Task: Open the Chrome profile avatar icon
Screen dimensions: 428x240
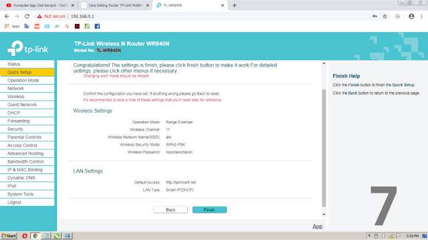Action: tap(411, 16)
